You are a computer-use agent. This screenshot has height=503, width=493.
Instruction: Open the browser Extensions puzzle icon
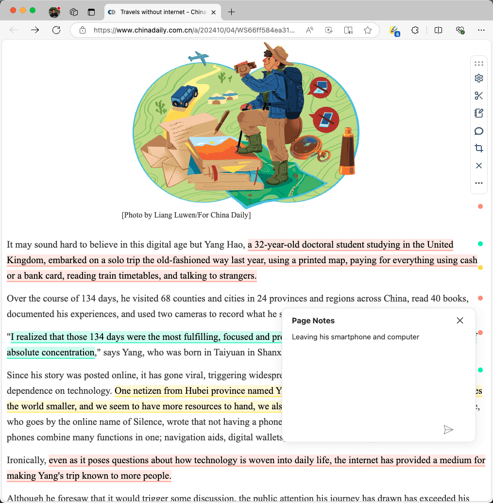[415, 30]
